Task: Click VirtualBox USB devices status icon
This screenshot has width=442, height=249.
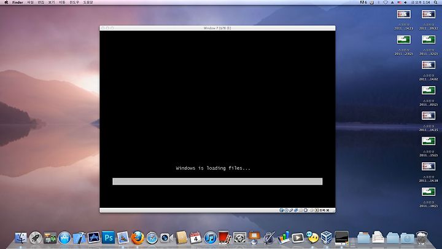Action: (x=291, y=210)
